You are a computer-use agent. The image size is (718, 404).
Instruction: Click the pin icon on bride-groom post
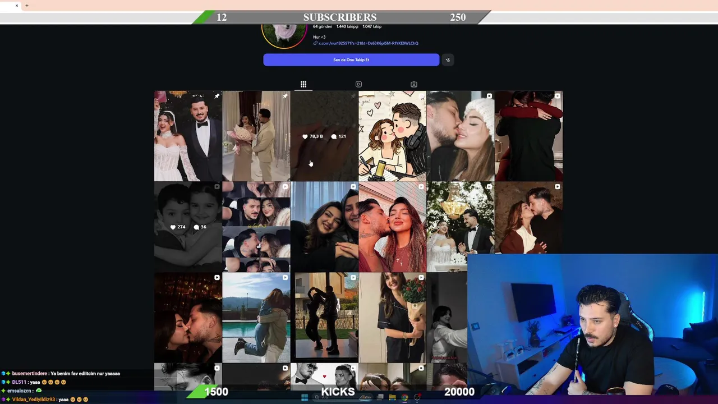pos(217,96)
